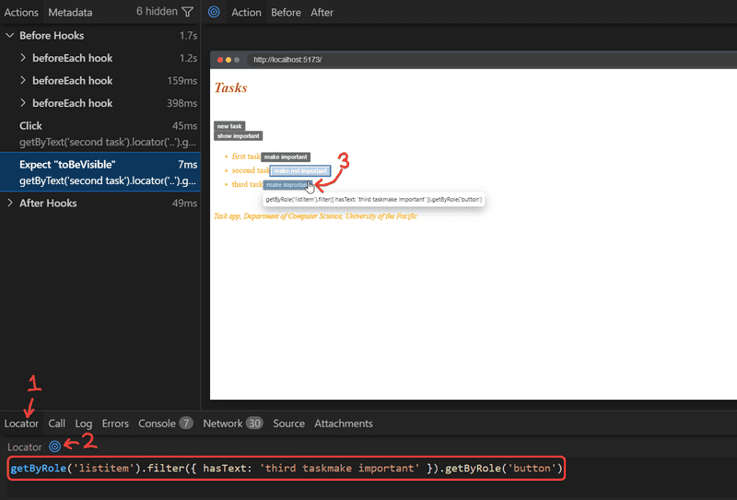Switch to the Metadata tab
Image resolution: width=737 pixels, height=500 pixels.
click(70, 13)
